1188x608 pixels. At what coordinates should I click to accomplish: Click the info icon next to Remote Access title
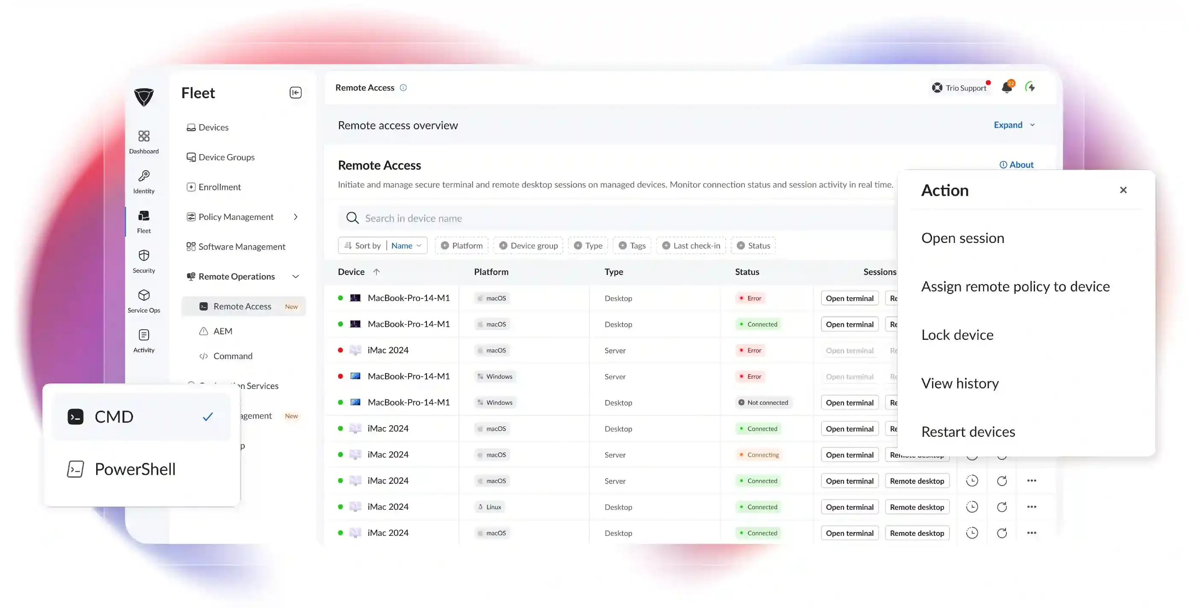coord(403,88)
